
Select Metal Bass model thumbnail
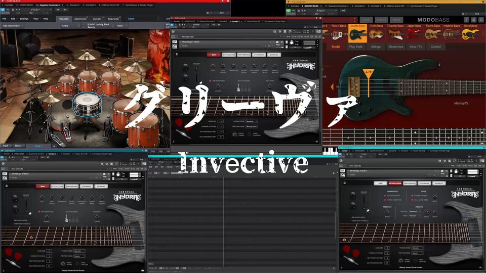pyautogui.click(x=470, y=33)
